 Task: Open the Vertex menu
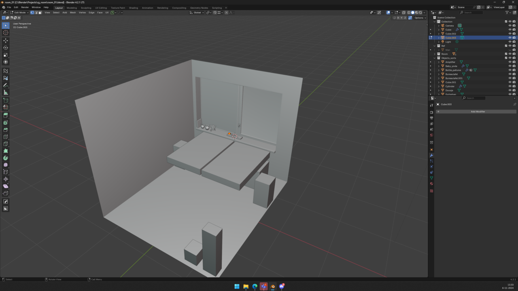tap(82, 13)
